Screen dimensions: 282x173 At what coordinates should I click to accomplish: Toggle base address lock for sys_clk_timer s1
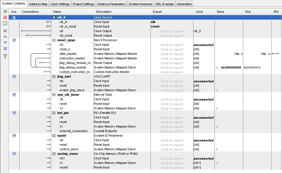click(217, 108)
